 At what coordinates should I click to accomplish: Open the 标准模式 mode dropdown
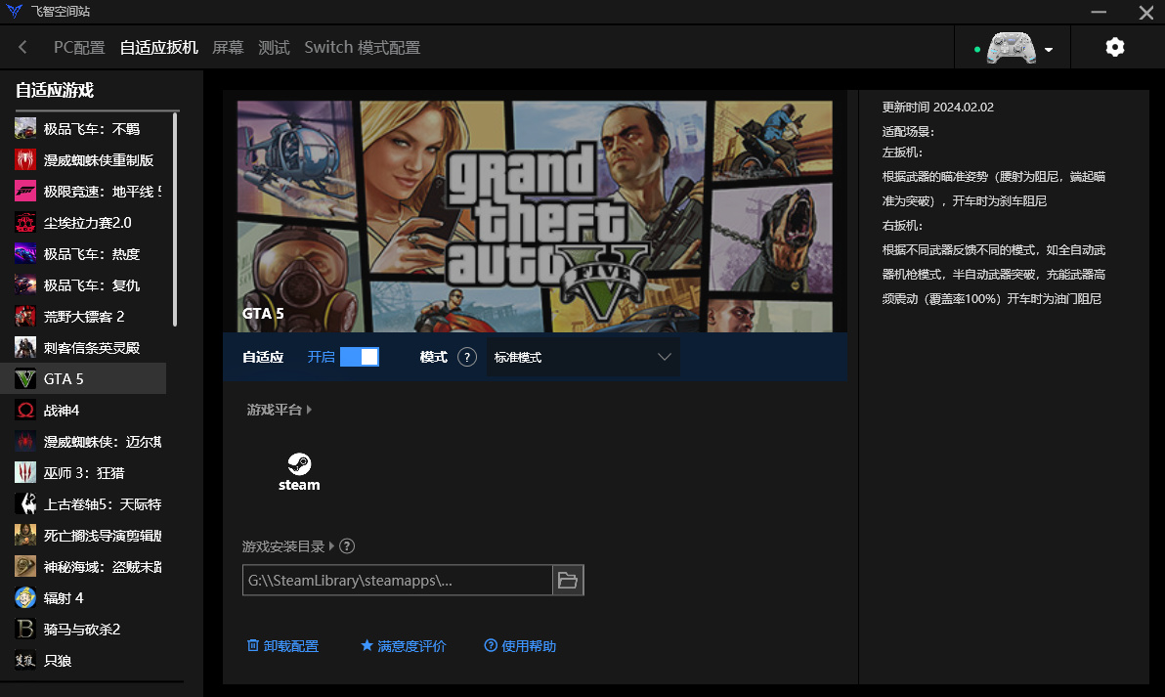(583, 358)
